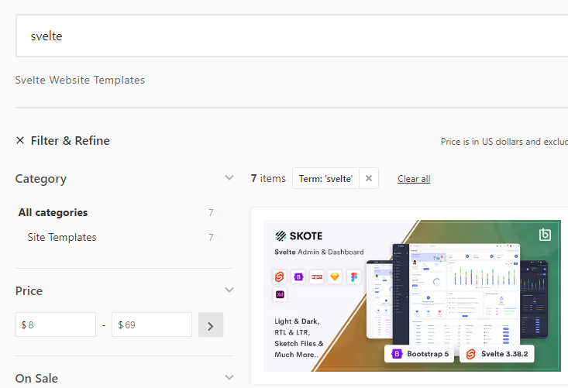The height and width of the screenshot is (388, 568).
Task: Click the Term: 'svelte' filter tag
Action: pos(325,178)
